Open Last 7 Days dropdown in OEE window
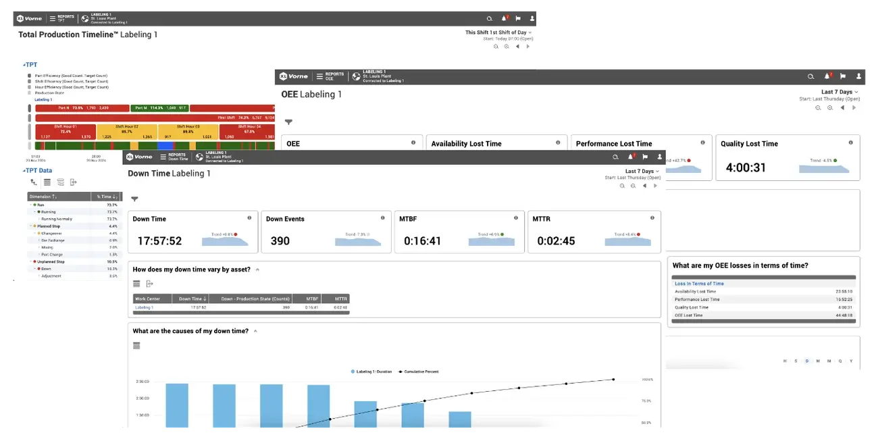The width and height of the screenshot is (878, 439). tap(840, 92)
